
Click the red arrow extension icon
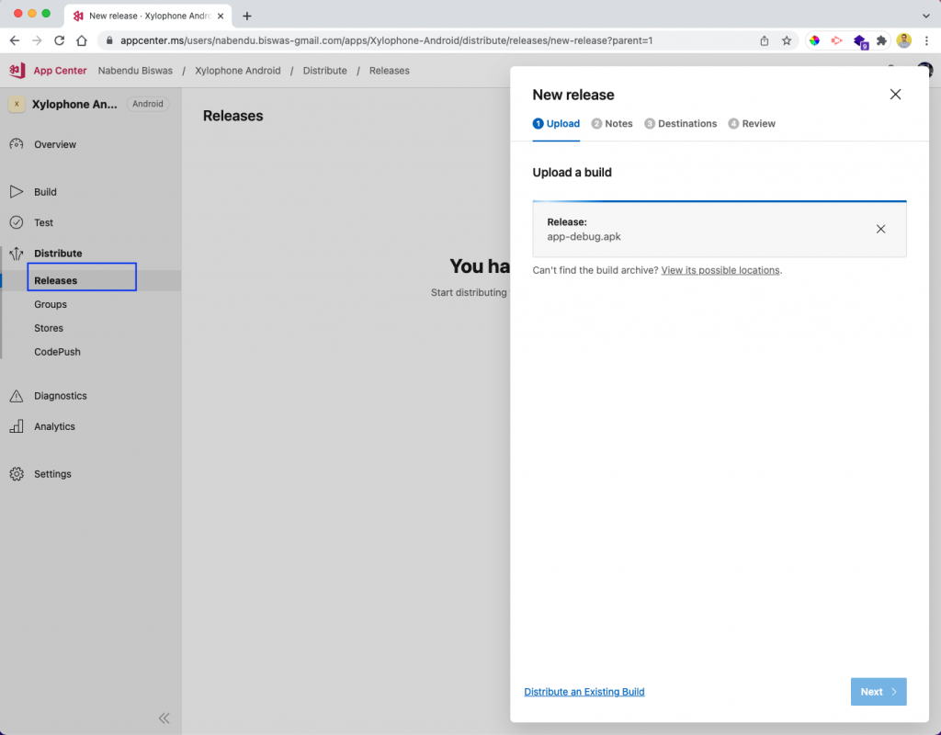[x=836, y=40]
